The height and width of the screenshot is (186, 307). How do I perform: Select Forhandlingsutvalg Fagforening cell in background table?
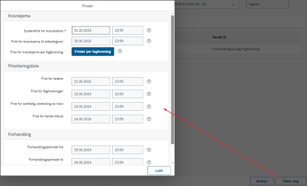click(236, 49)
